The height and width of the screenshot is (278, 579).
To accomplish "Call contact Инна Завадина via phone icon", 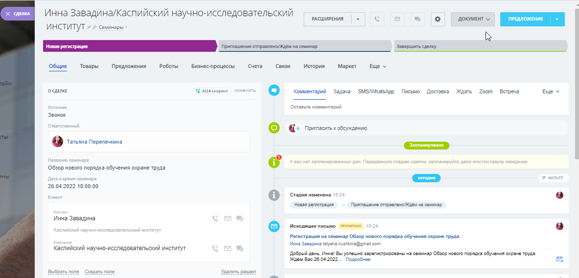I will coord(215,218).
